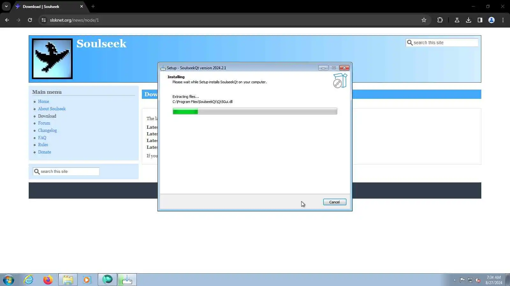
Task: Minimize the SoulseekQt setup window
Action: [x=323, y=68]
